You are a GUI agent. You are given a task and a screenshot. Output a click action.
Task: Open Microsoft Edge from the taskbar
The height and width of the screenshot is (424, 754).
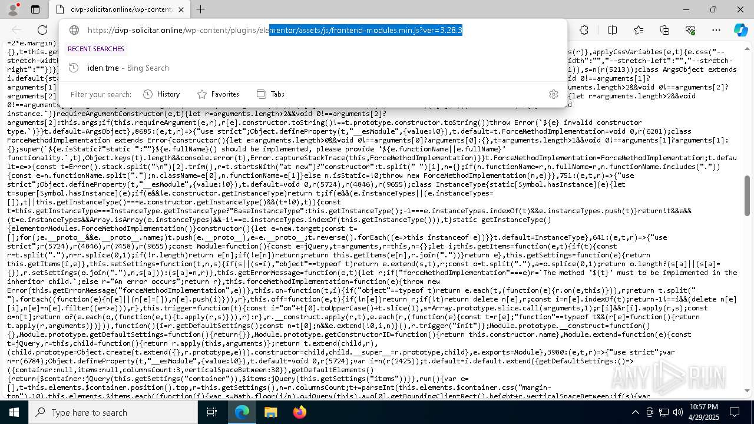[242, 412]
